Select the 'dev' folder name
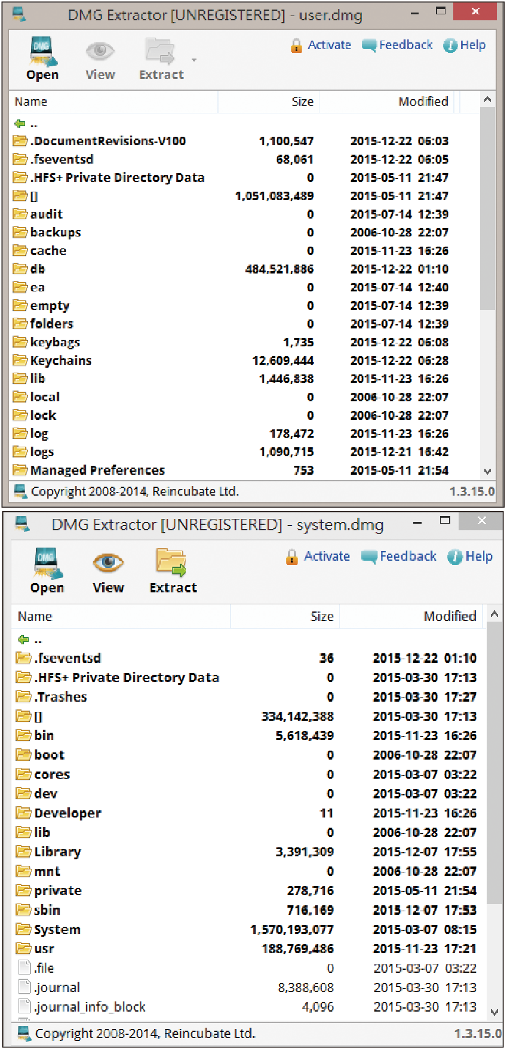The width and height of the screenshot is (507, 1048). tap(46, 794)
